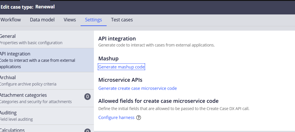Open the Archival settings section
295x132 pixels.
point(8,77)
